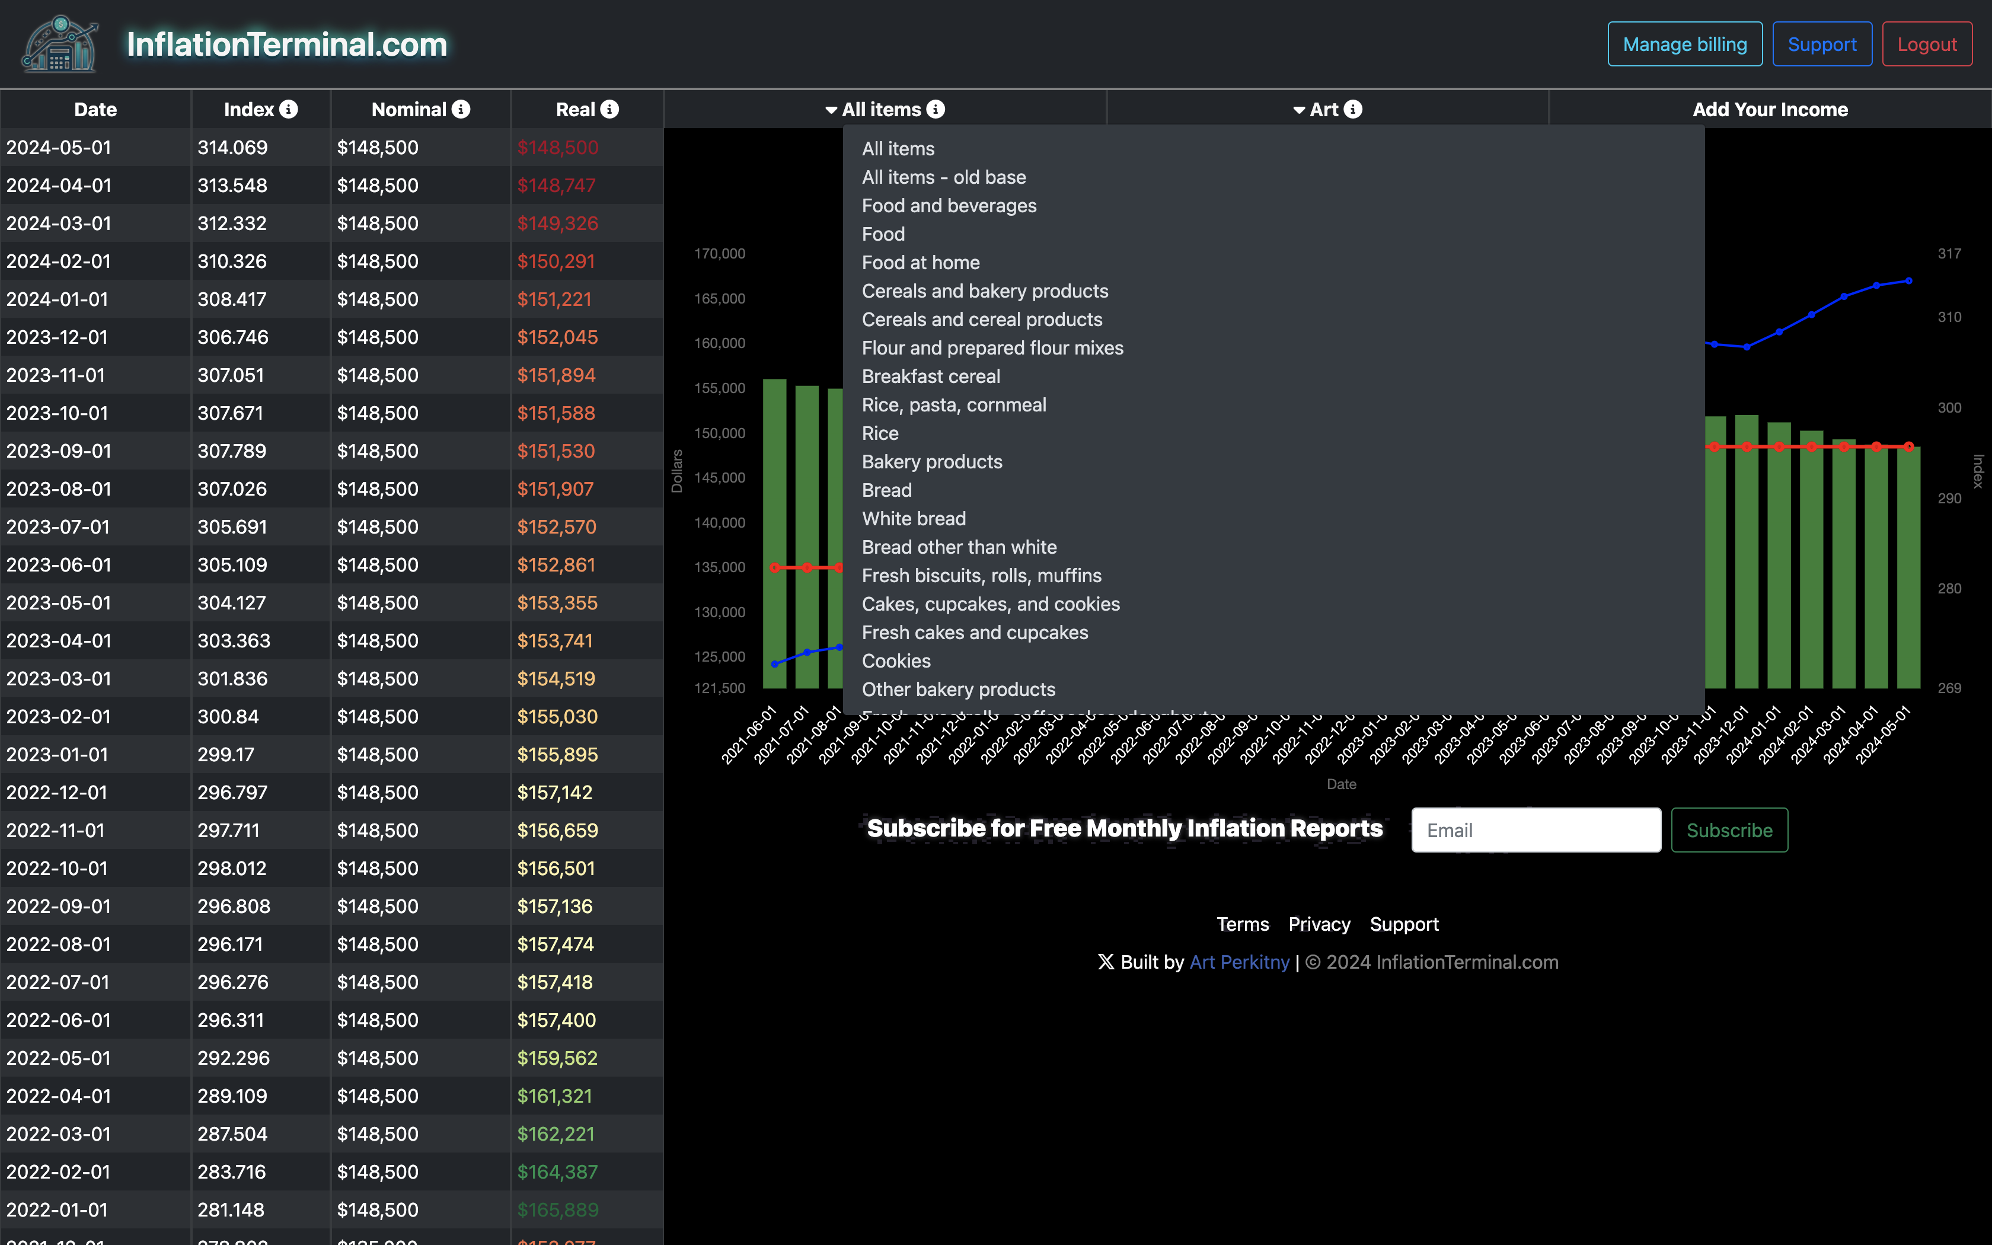Click the 2021-06-01 green chart bar
Screen dimensions: 1992x1245
(x=775, y=534)
